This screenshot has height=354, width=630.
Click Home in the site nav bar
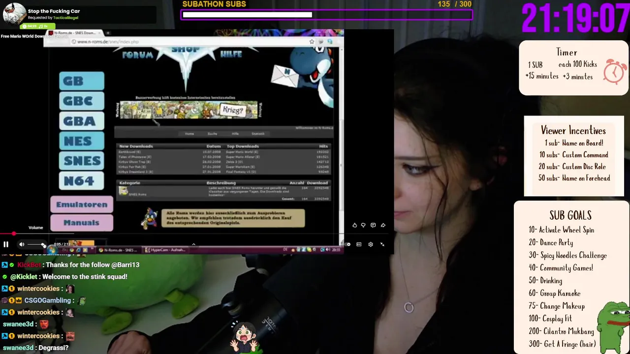[x=189, y=134]
